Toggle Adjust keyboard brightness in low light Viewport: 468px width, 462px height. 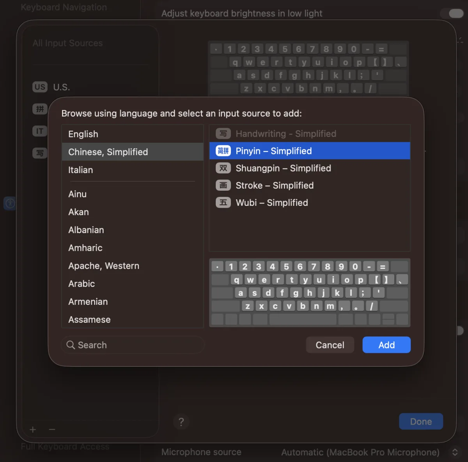[452, 14]
